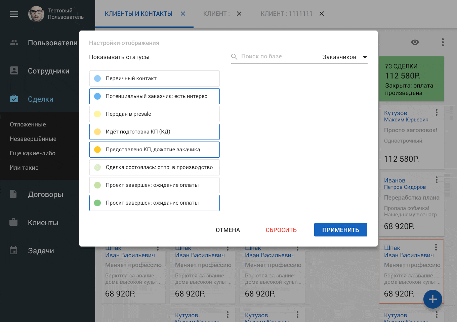Click the Клиенты briefcase icon
The width and height of the screenshot is (457, 322).
click(13, 222)
